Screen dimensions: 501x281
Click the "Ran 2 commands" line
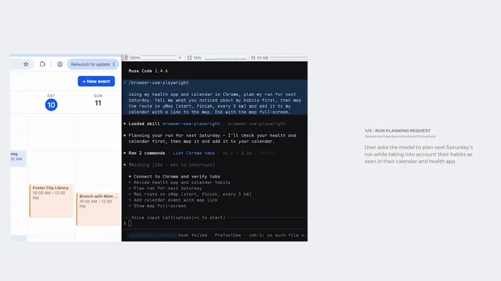point(147,153)
